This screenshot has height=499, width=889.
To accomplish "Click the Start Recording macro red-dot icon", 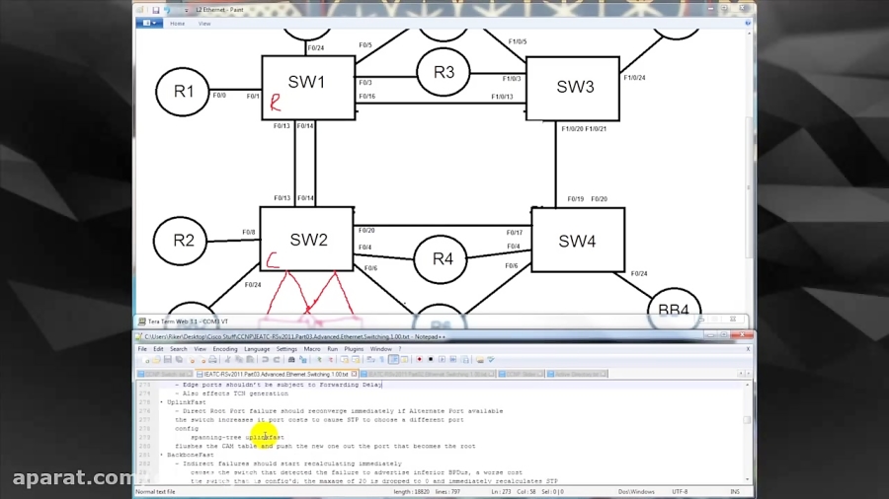I will [420, 360].
